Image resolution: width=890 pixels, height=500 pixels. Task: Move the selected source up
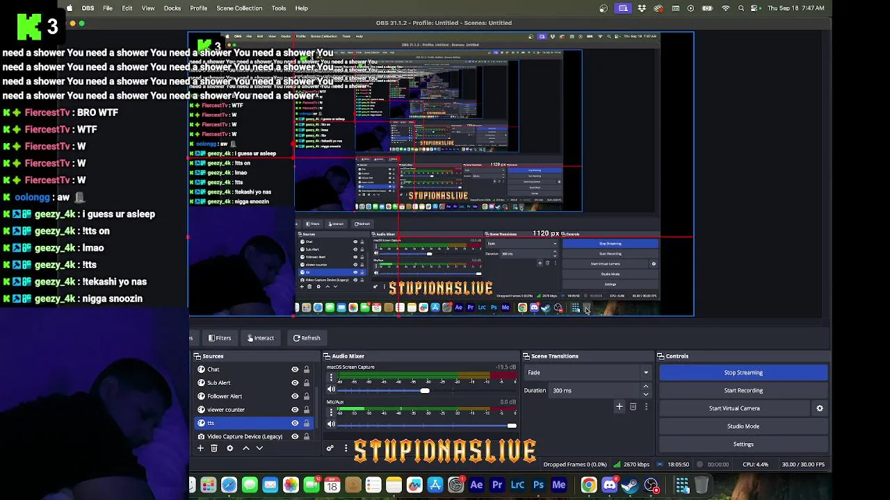pos(245,449)
